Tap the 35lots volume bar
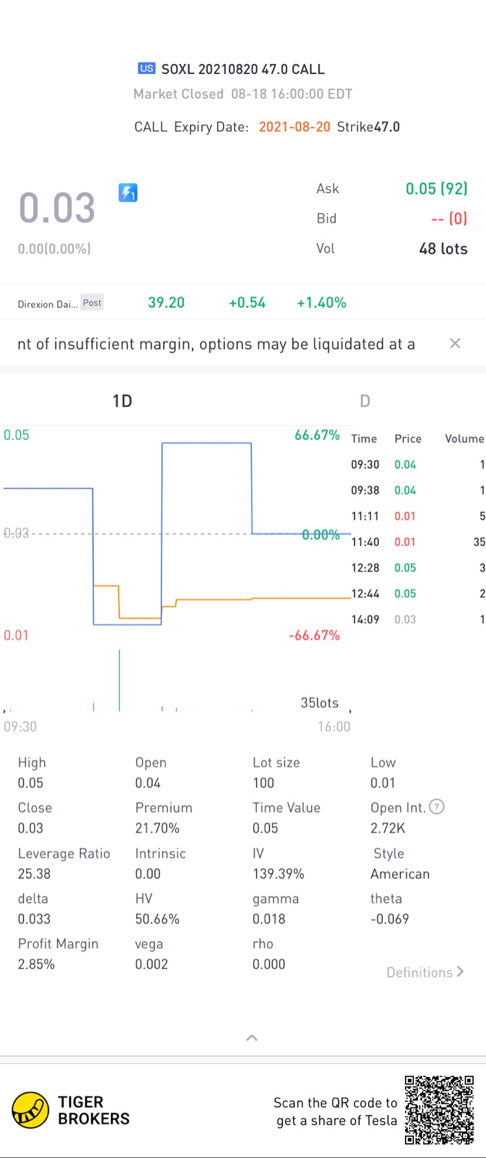 point(119,680)
